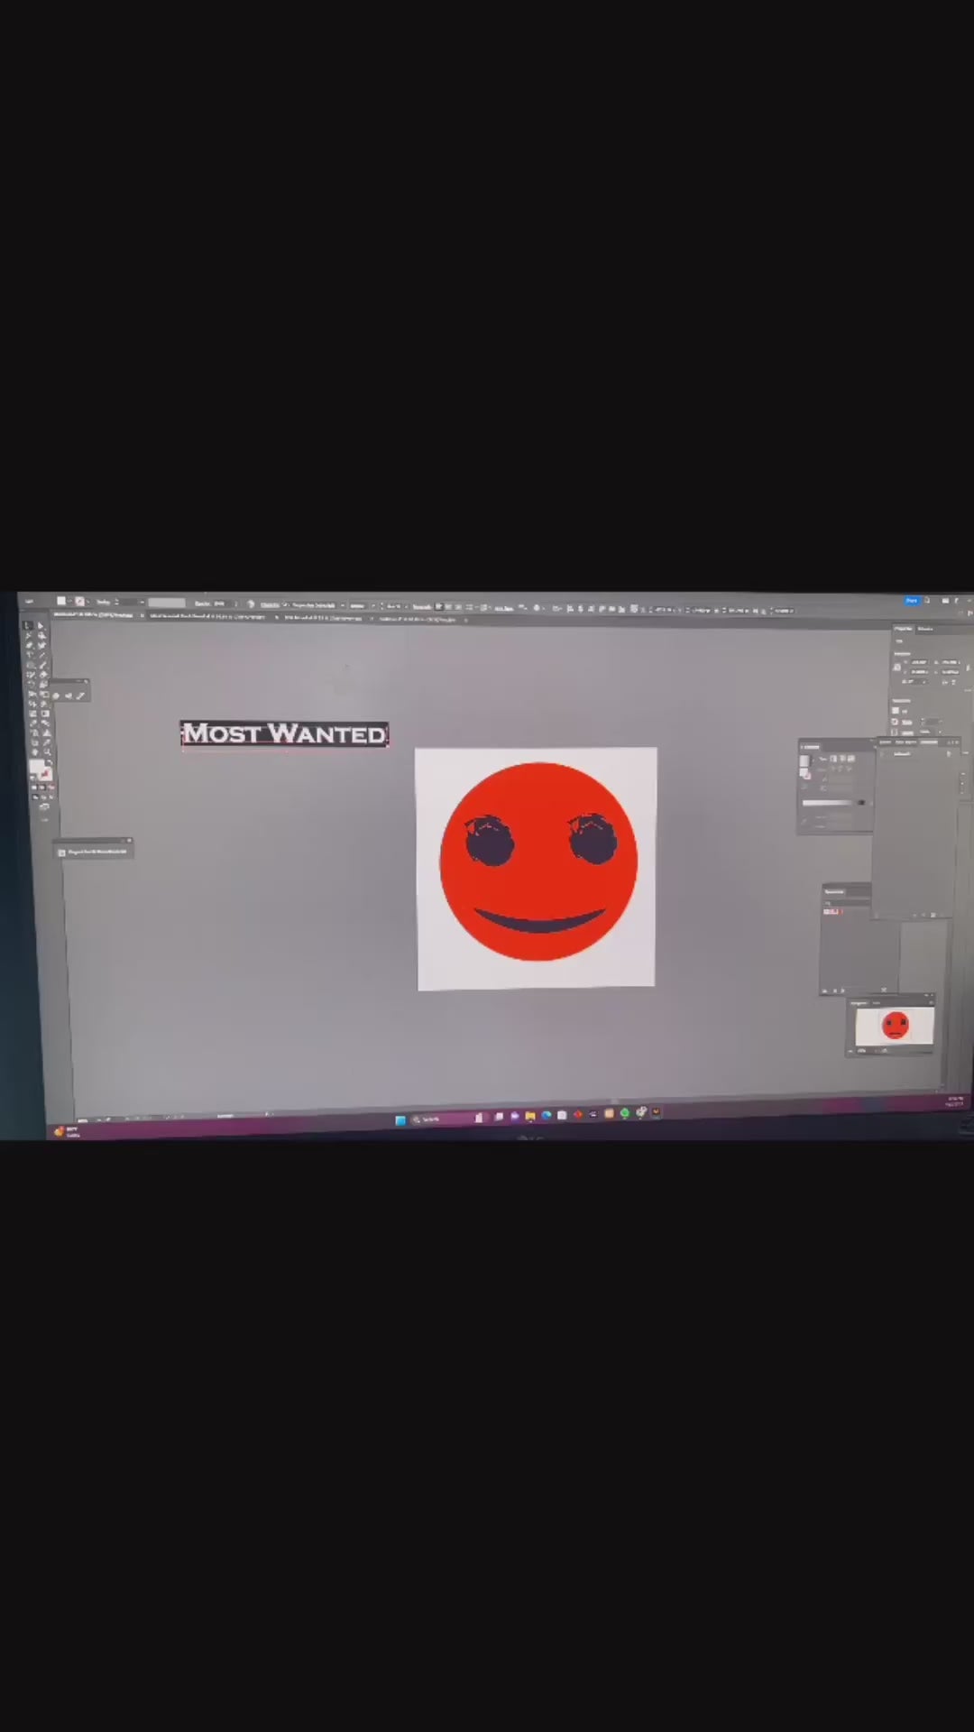The width and height of the screenshot is (974, 1732).
Task: Open the Properties panel tab
Action: point(903,628)
